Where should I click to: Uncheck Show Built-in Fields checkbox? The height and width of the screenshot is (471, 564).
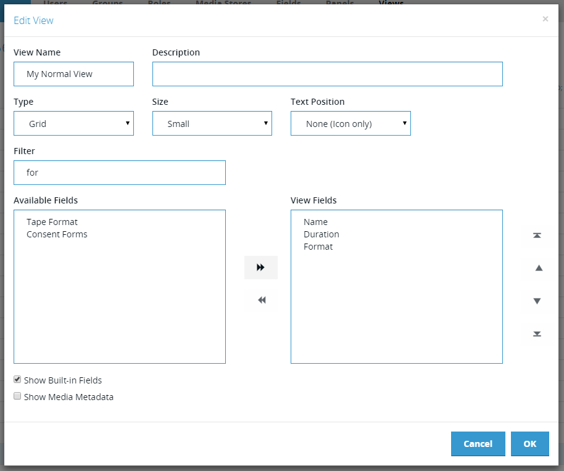pyautogui.click(x=17, y=379)
